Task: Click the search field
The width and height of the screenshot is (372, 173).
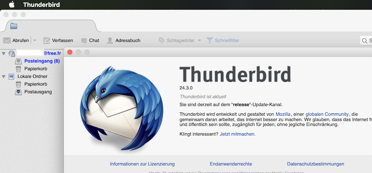Action: (x=366, y=41)
